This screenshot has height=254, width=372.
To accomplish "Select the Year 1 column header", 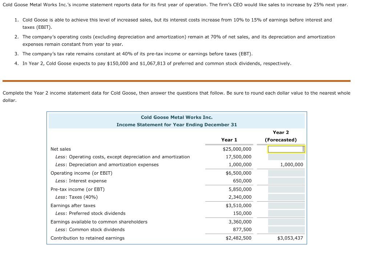I will coord(229,140).
